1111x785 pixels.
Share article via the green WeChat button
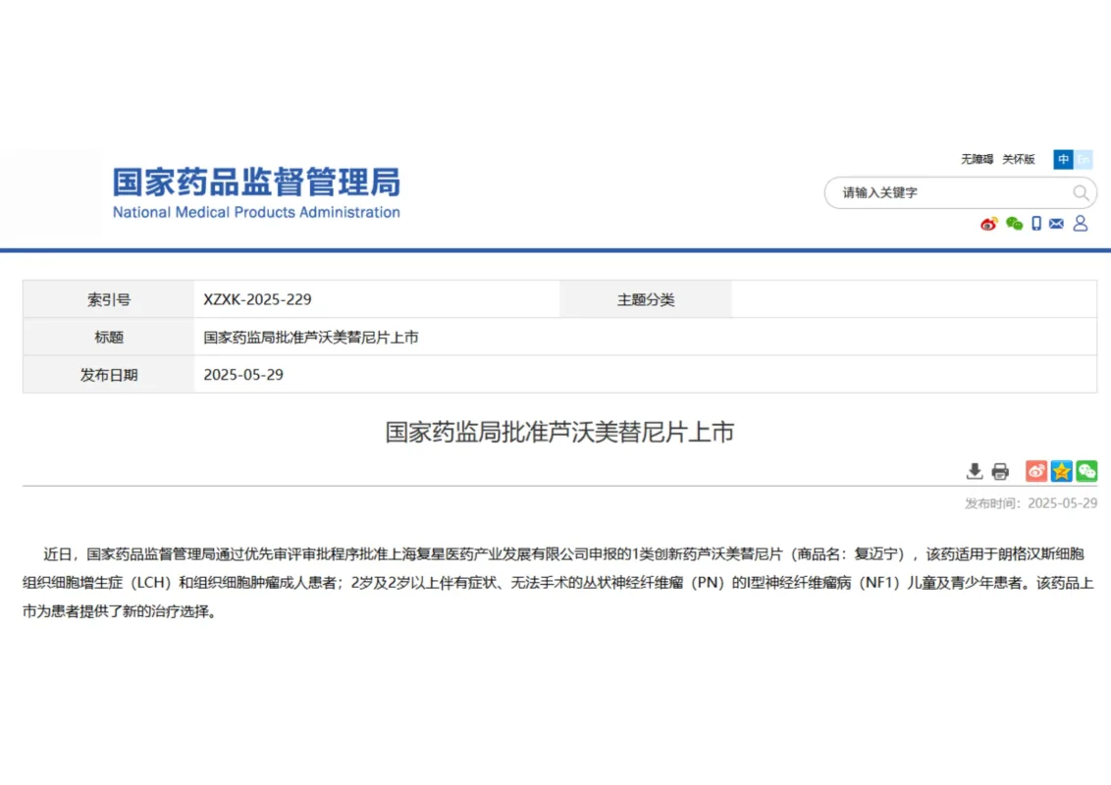1086,472
